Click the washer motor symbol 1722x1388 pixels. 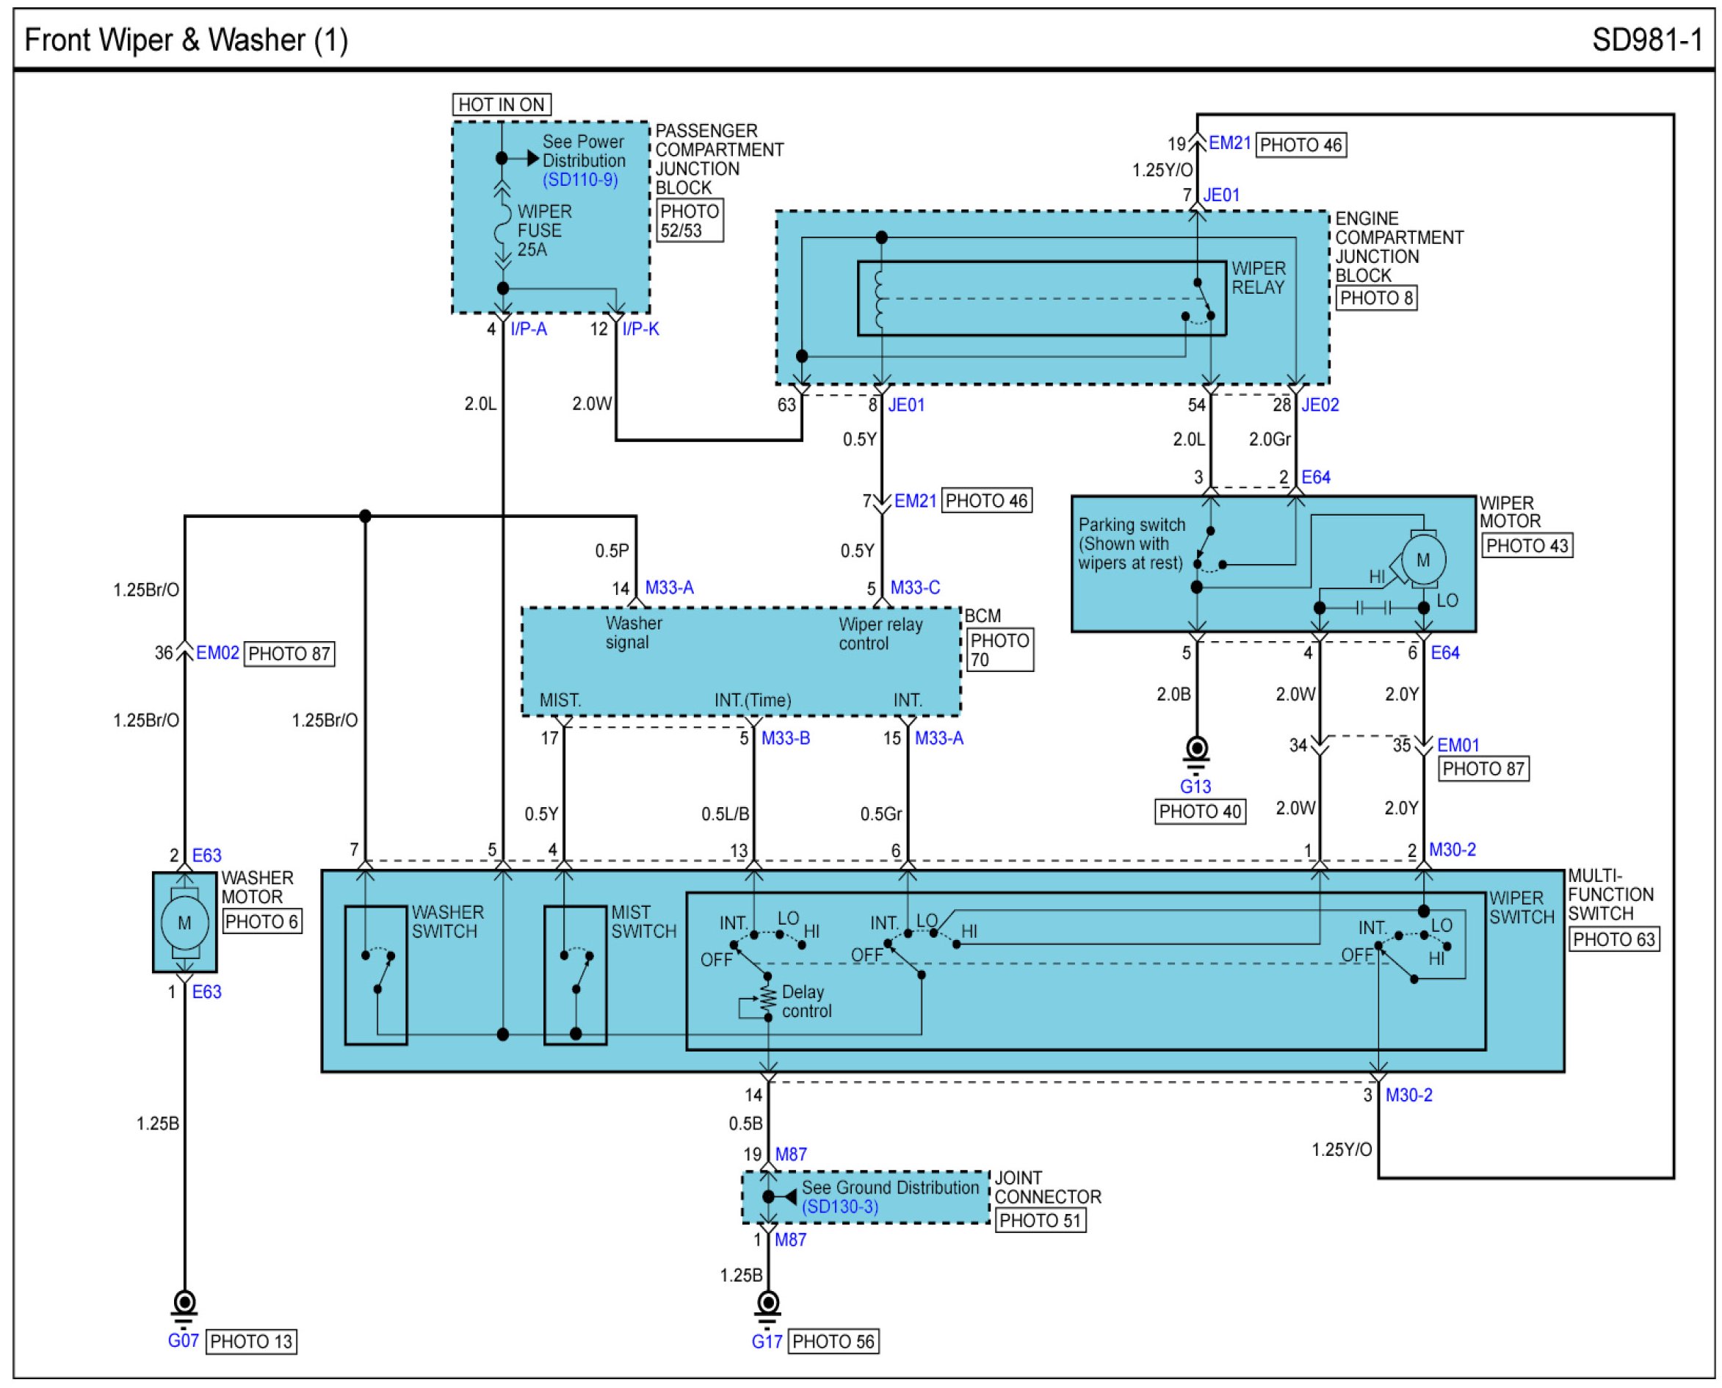pos(184,922)
